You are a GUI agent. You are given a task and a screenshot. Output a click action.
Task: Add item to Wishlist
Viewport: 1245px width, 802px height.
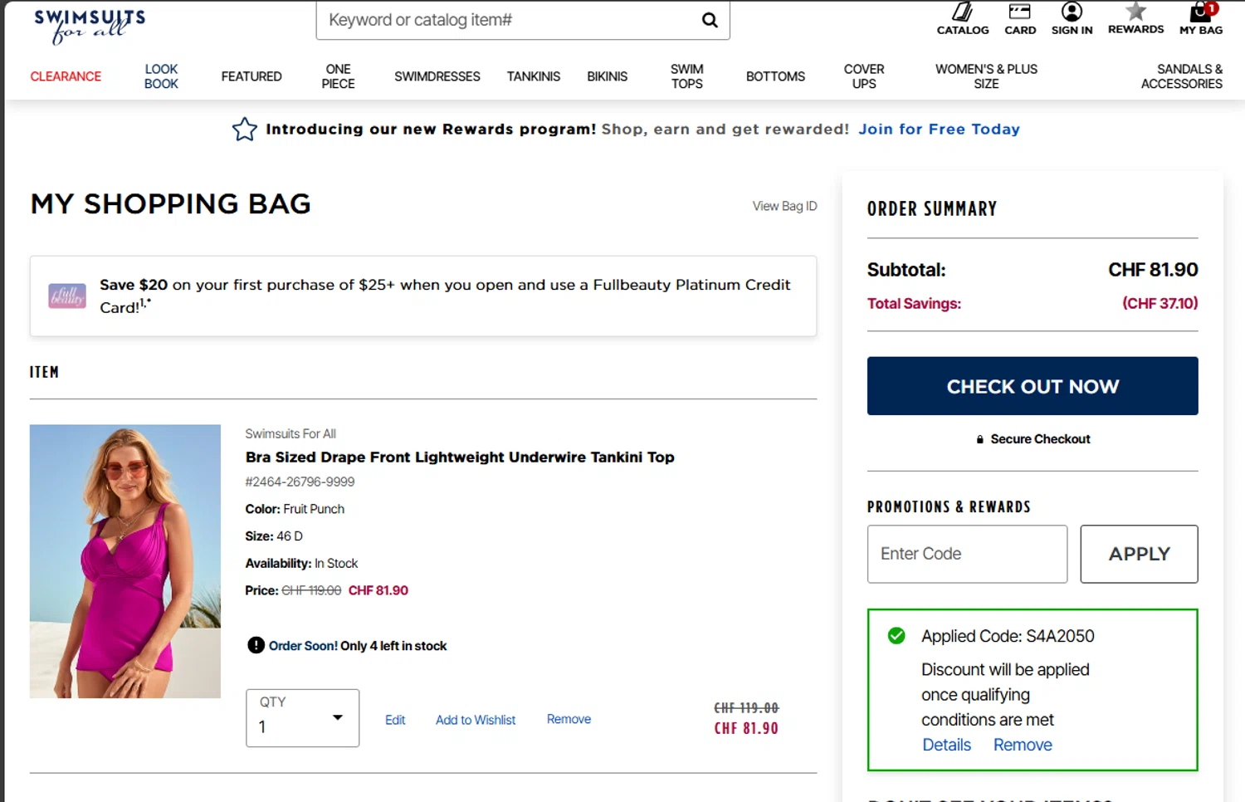click(476, 720)
